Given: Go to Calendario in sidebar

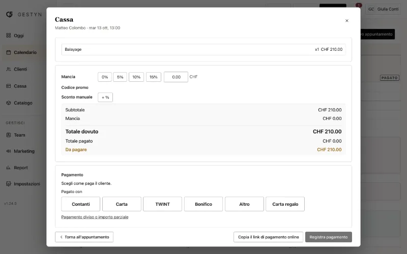Looking at the screenshot, I should click(x=25, y=52).
